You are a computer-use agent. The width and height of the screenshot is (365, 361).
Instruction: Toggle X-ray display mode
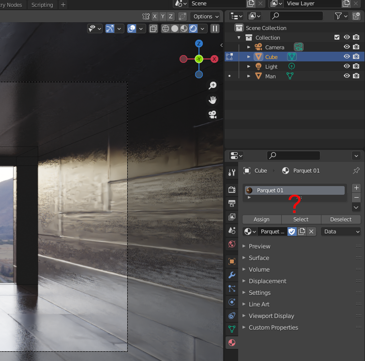point(153,29)
